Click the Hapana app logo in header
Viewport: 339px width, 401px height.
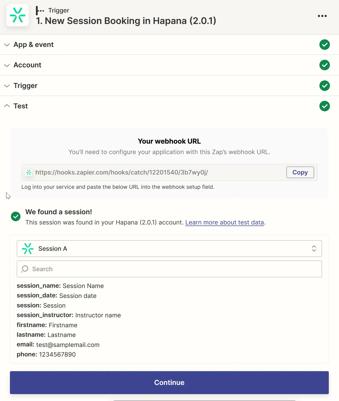point(17,15)
